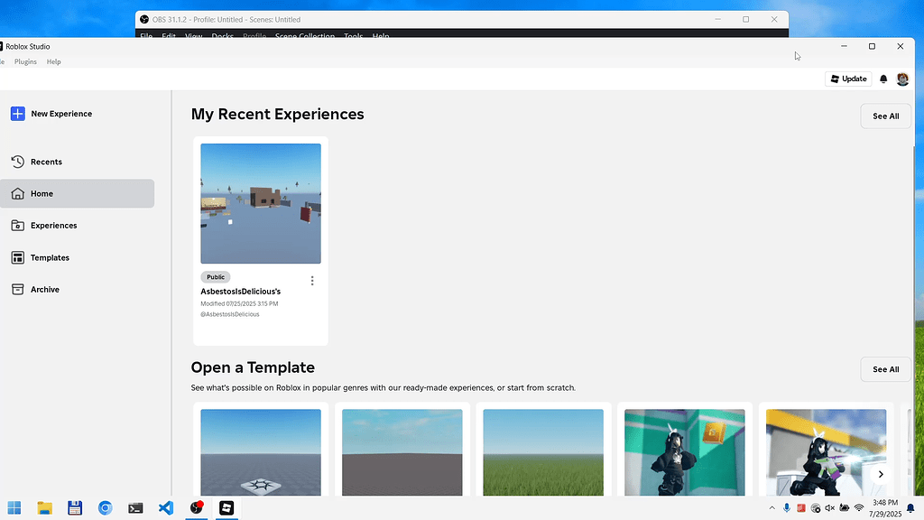The image size is (924, 520).
Task: Select the Experiences folder icon
Action: 18,225
